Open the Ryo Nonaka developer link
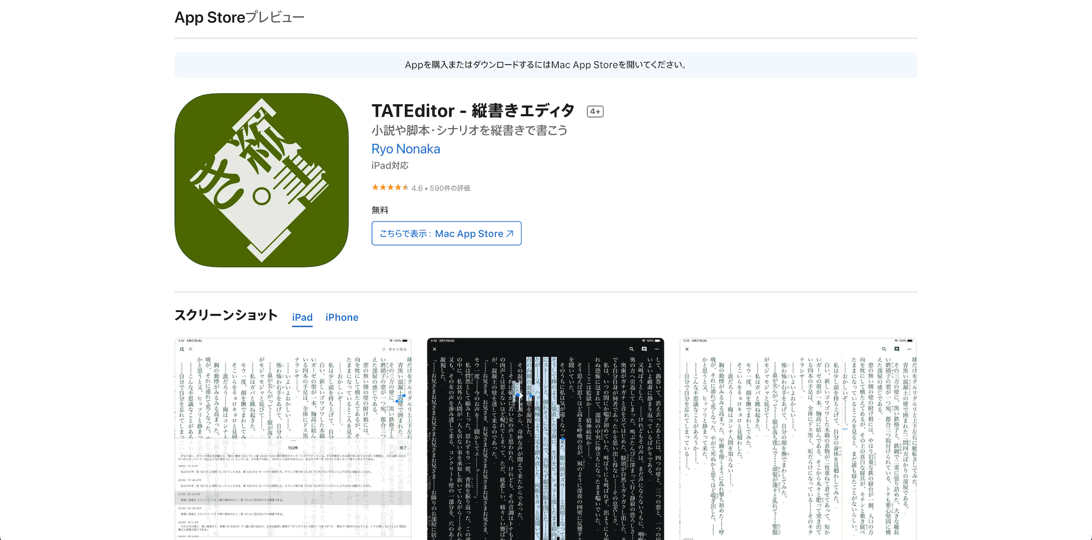 406,149
